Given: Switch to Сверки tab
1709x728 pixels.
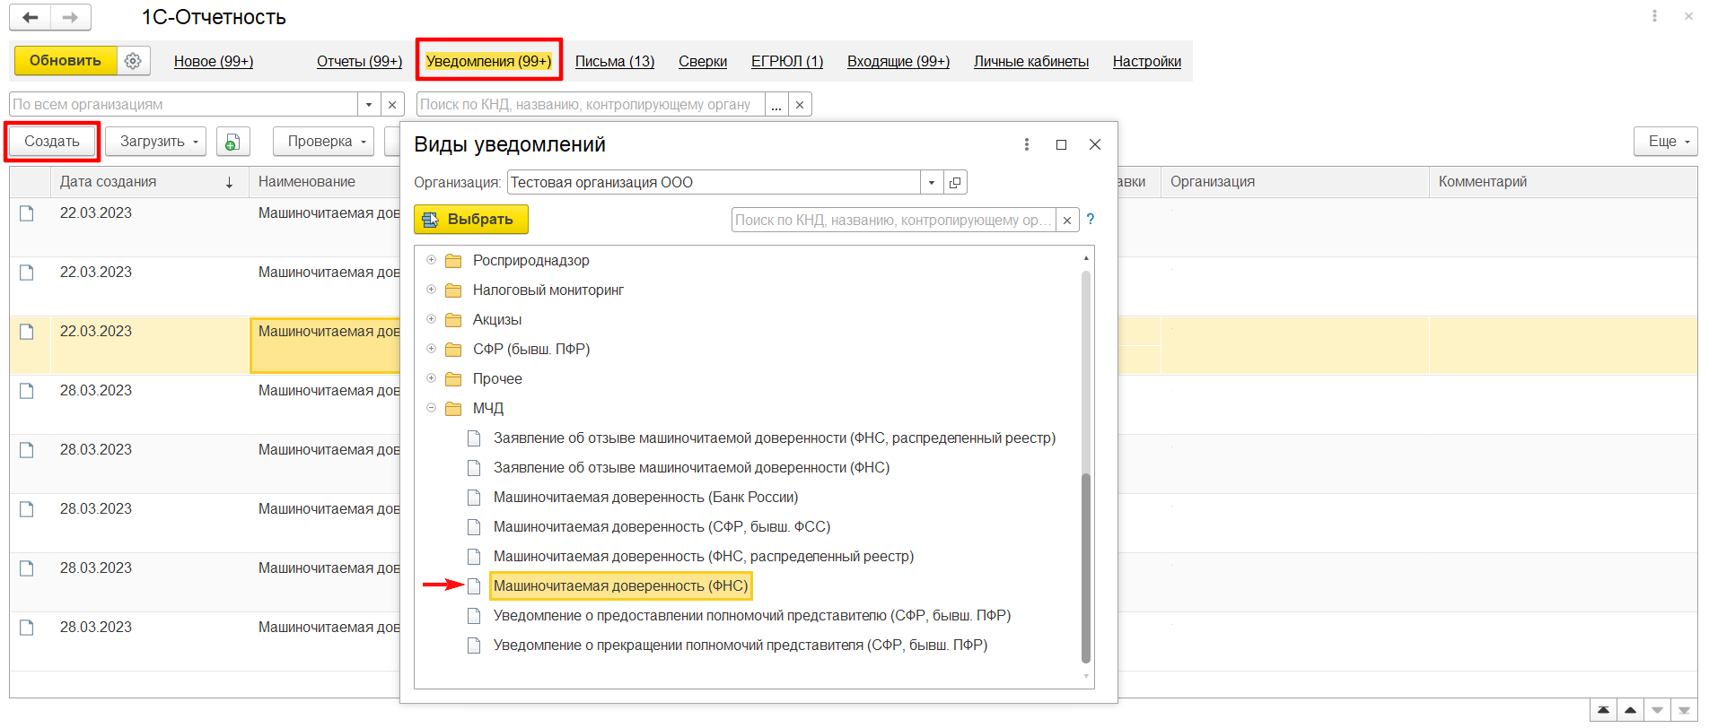Looking at the screenshot, I should tap(703, 61).
